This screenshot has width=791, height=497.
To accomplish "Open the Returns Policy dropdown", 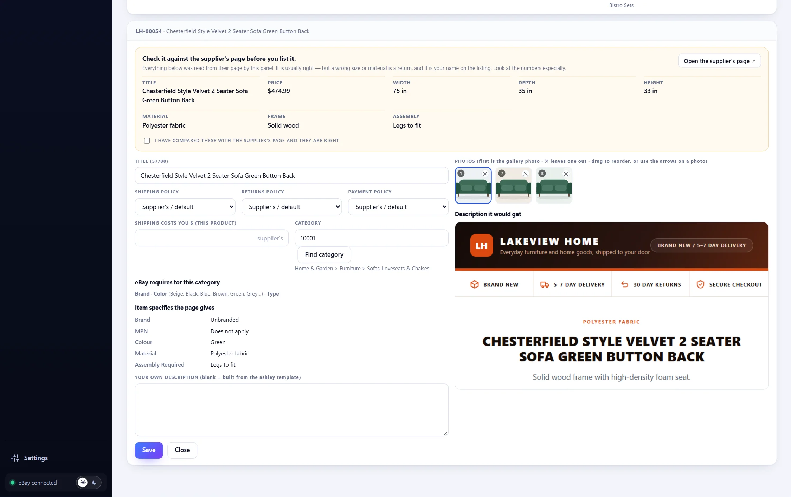I will [x=291, y=207].
